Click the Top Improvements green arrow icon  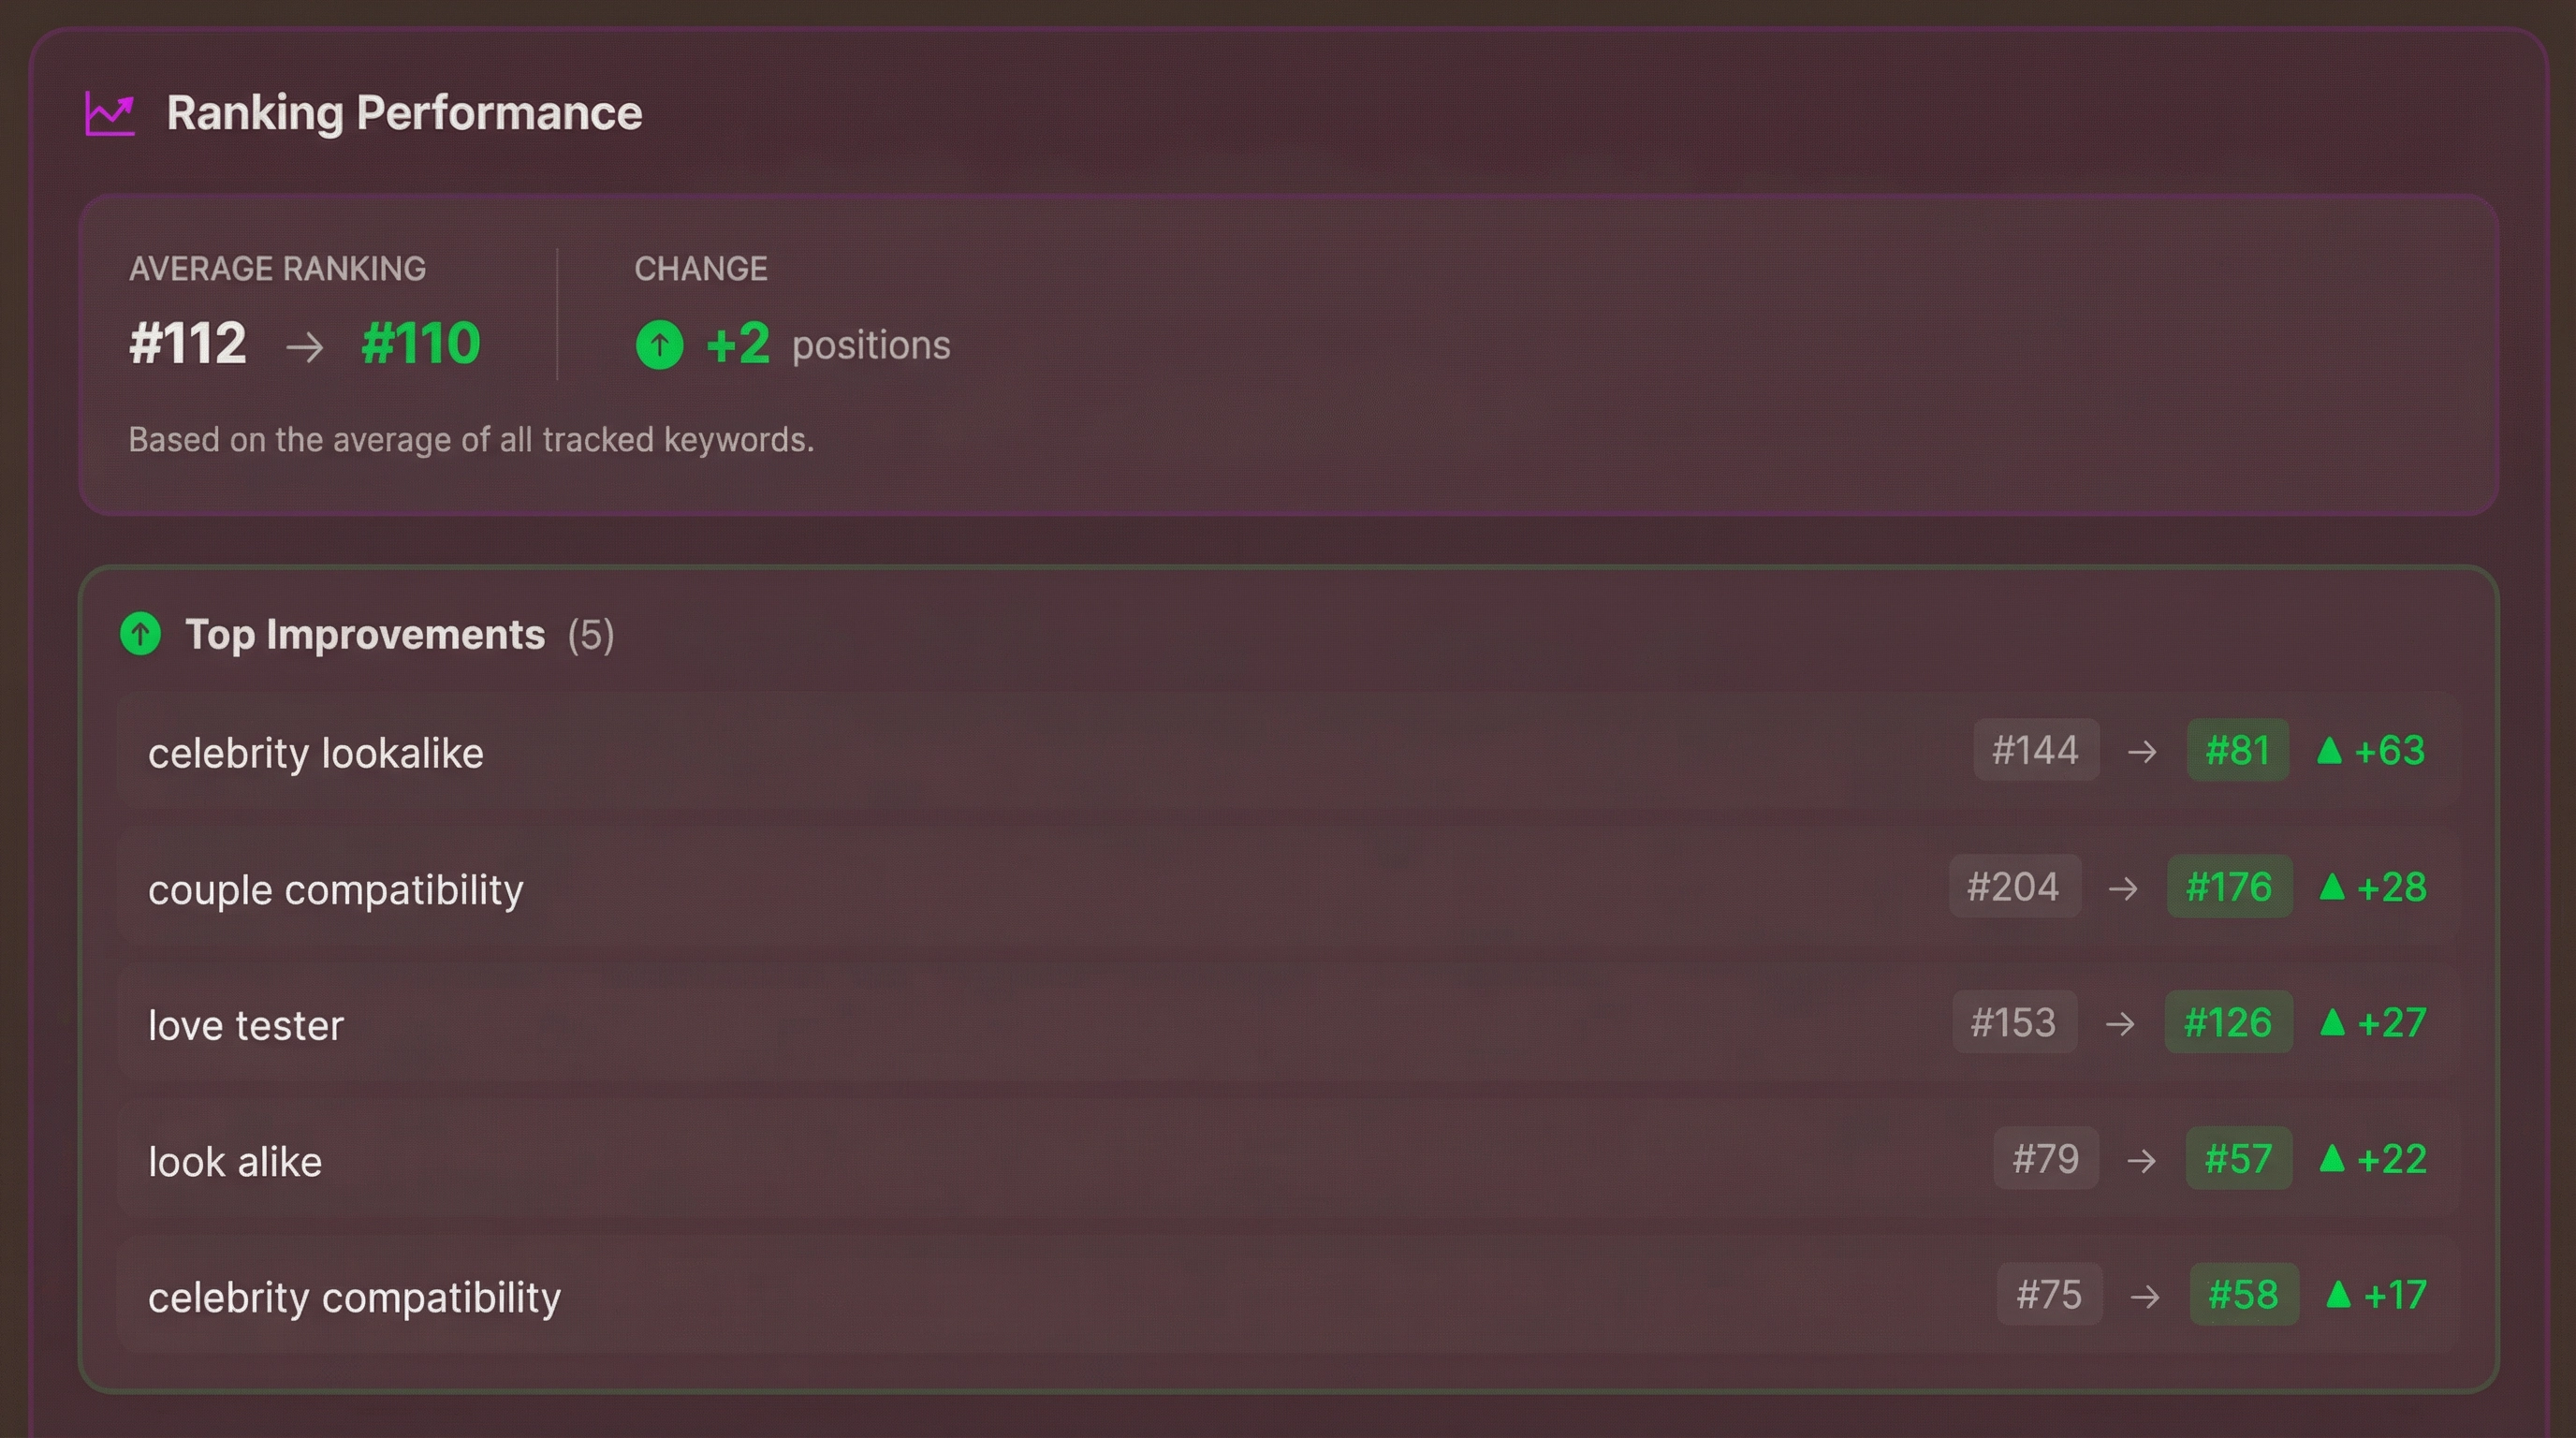pyautogui.click(x=141, y=634)
